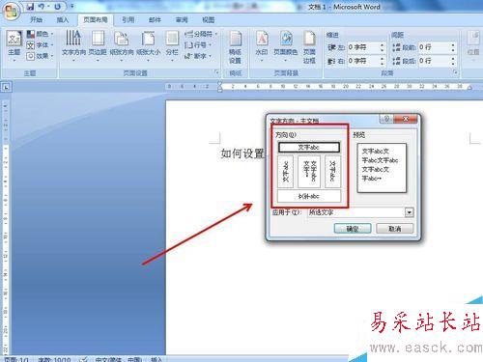483x362 pixels.
Task: Adjust 段后 spacing after spinner
Action: pyautogui.click(x=453, y=61)
